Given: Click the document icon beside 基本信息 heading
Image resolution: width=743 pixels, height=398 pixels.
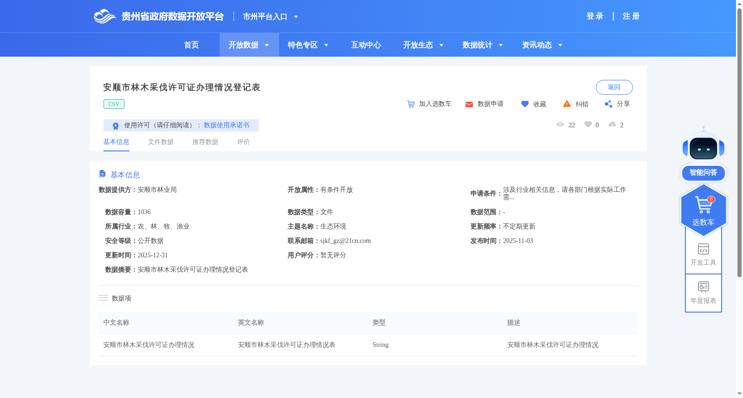Looking at the screenshot, I should click(102, 174).
